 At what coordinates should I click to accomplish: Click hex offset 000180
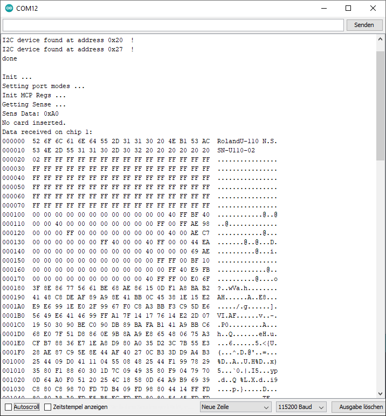coord(13,288)
